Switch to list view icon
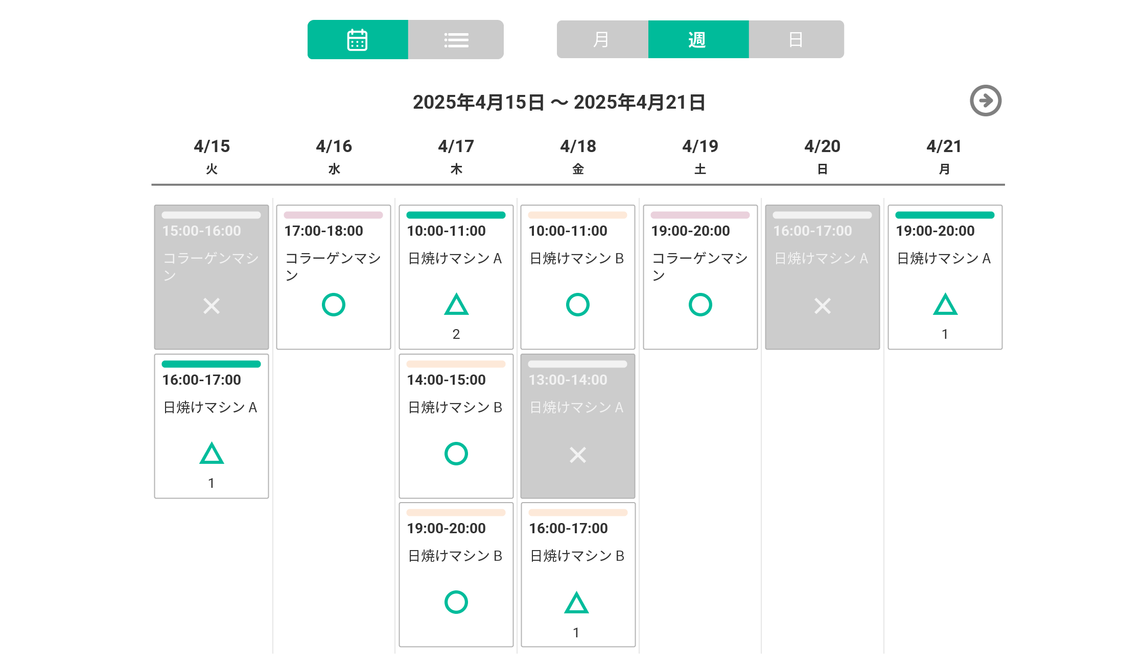The width and height of the screenshot is (1145, 671). point(456,40)
